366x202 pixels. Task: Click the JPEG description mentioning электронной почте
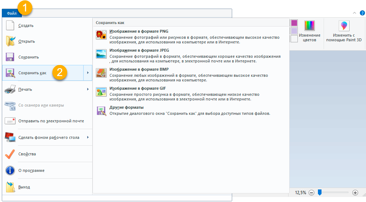coord(195,59)
